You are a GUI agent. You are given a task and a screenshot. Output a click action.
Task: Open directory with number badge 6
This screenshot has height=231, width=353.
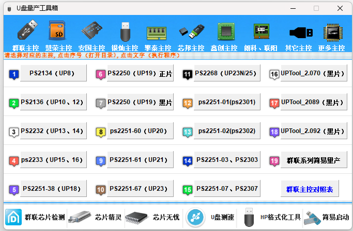click(101, 74)
